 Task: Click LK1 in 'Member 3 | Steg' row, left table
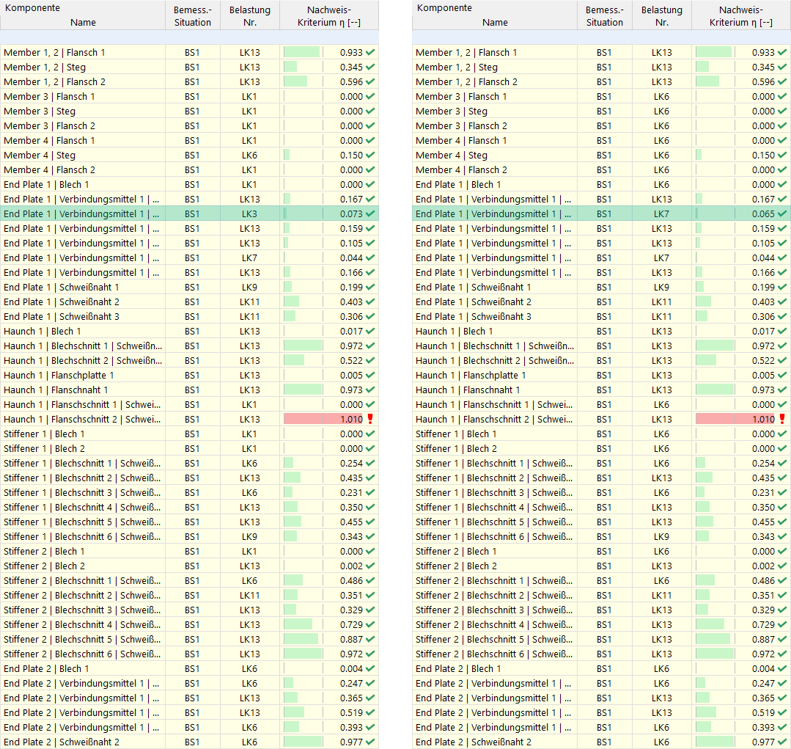[x=250, y=111]
